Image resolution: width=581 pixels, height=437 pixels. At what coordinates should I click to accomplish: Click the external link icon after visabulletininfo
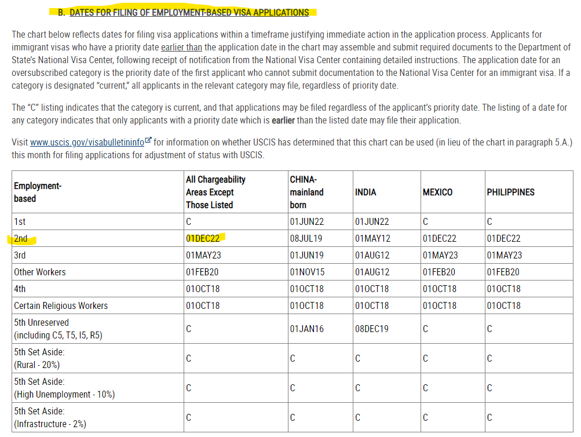tap(148, 140)
